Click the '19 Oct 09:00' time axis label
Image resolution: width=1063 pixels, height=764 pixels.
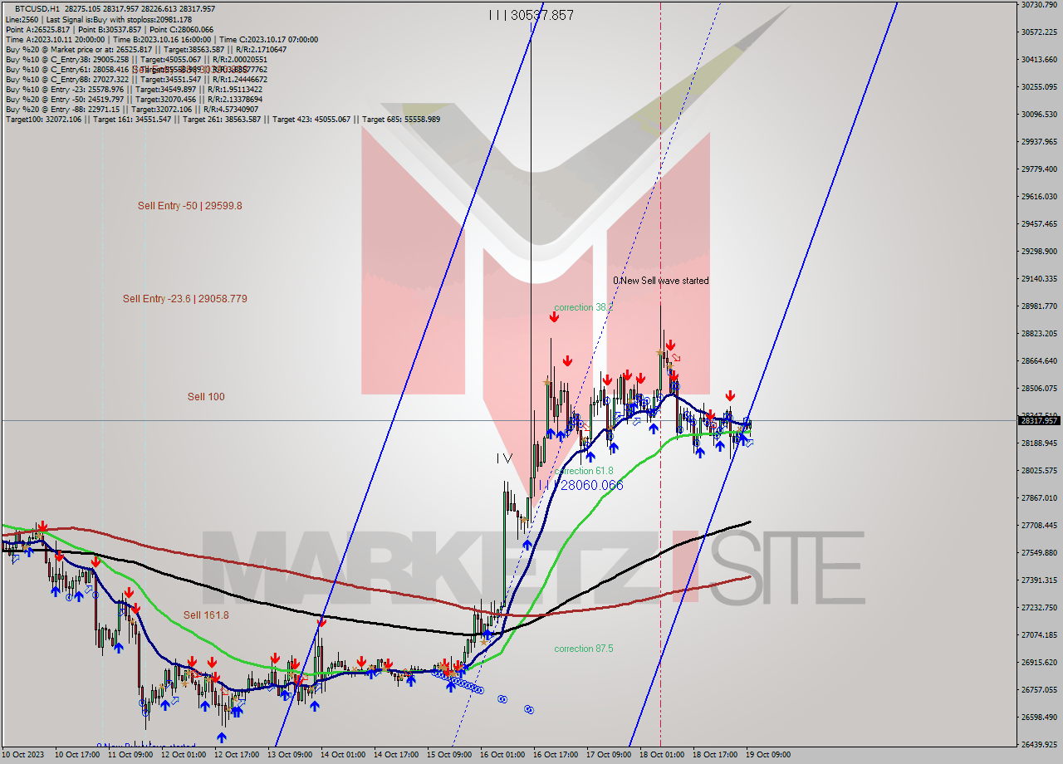pyautogui.click(x=767, y=755)
